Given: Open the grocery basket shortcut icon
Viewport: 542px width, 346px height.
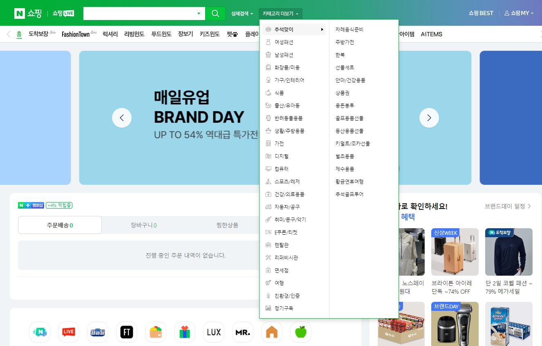Looking at the screenshot, I should 156,332.
